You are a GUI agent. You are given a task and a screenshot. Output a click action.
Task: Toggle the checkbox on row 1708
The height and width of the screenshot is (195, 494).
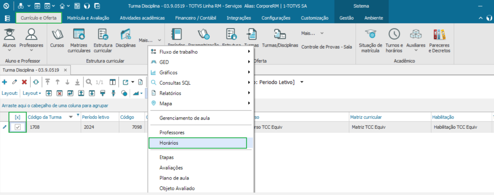[18, 127]
